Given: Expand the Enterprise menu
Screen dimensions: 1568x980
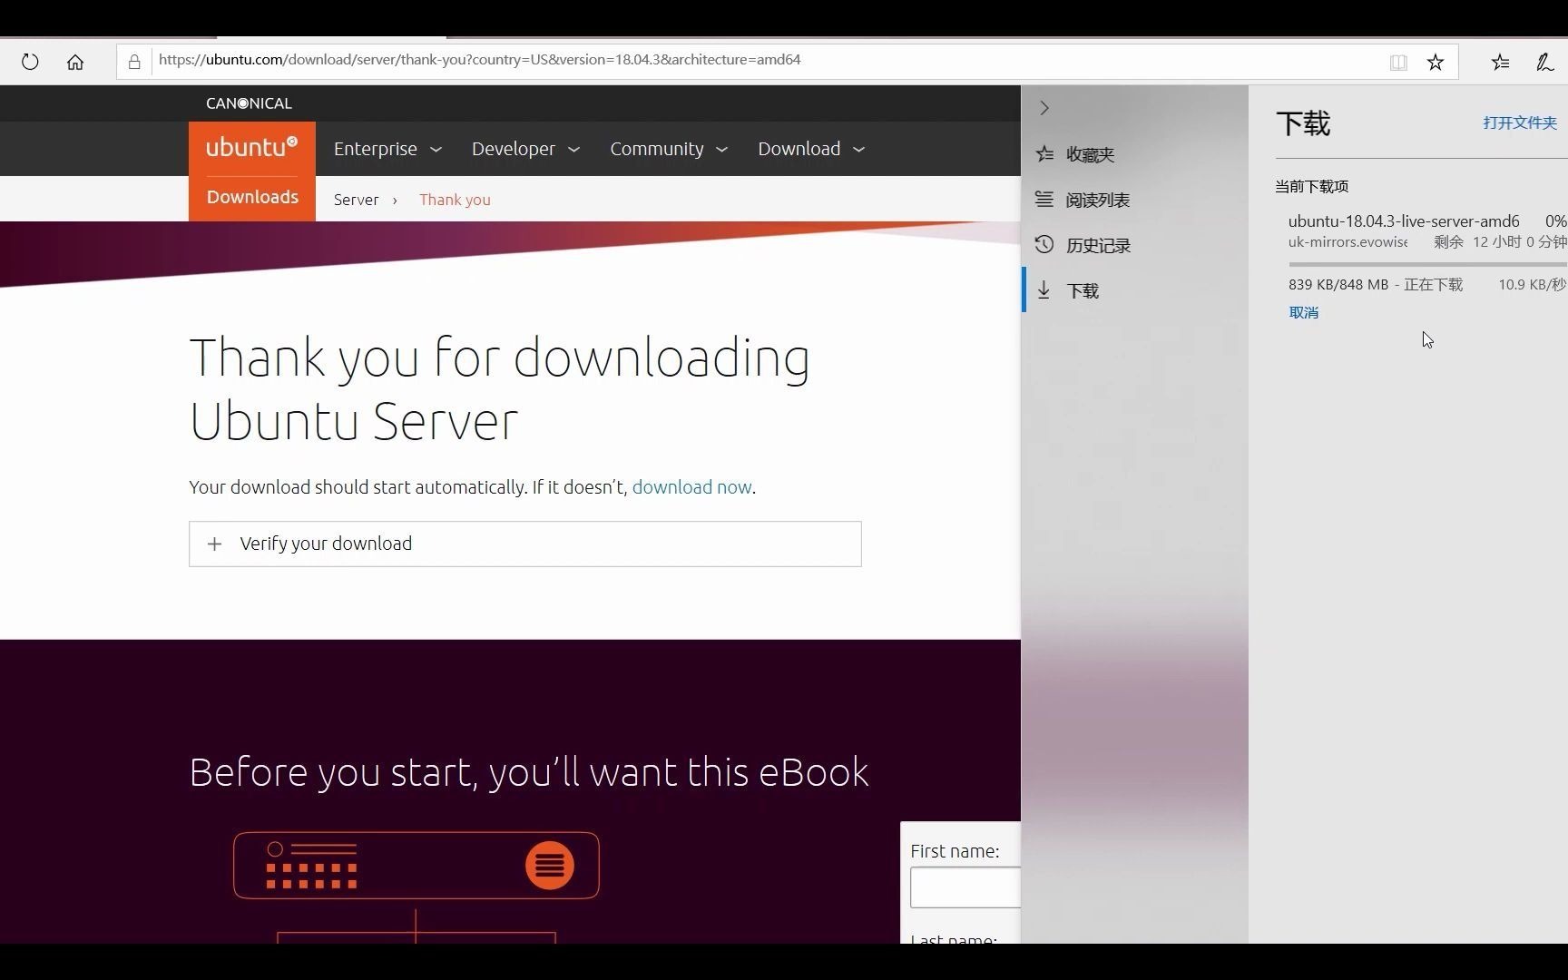Looking at the screenshot, I should [x=387, y=149].
